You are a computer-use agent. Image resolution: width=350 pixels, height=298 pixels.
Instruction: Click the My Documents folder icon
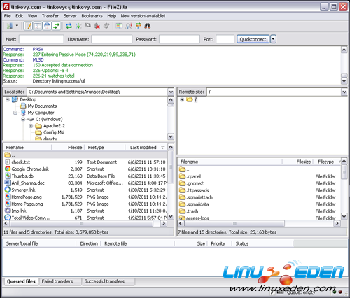(x=23, y=106)
